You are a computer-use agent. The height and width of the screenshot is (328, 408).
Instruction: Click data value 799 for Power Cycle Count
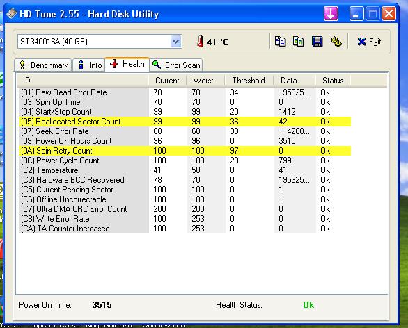point(285,161)
